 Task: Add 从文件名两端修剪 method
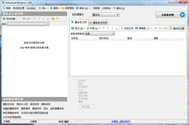(x=12, y=117)
